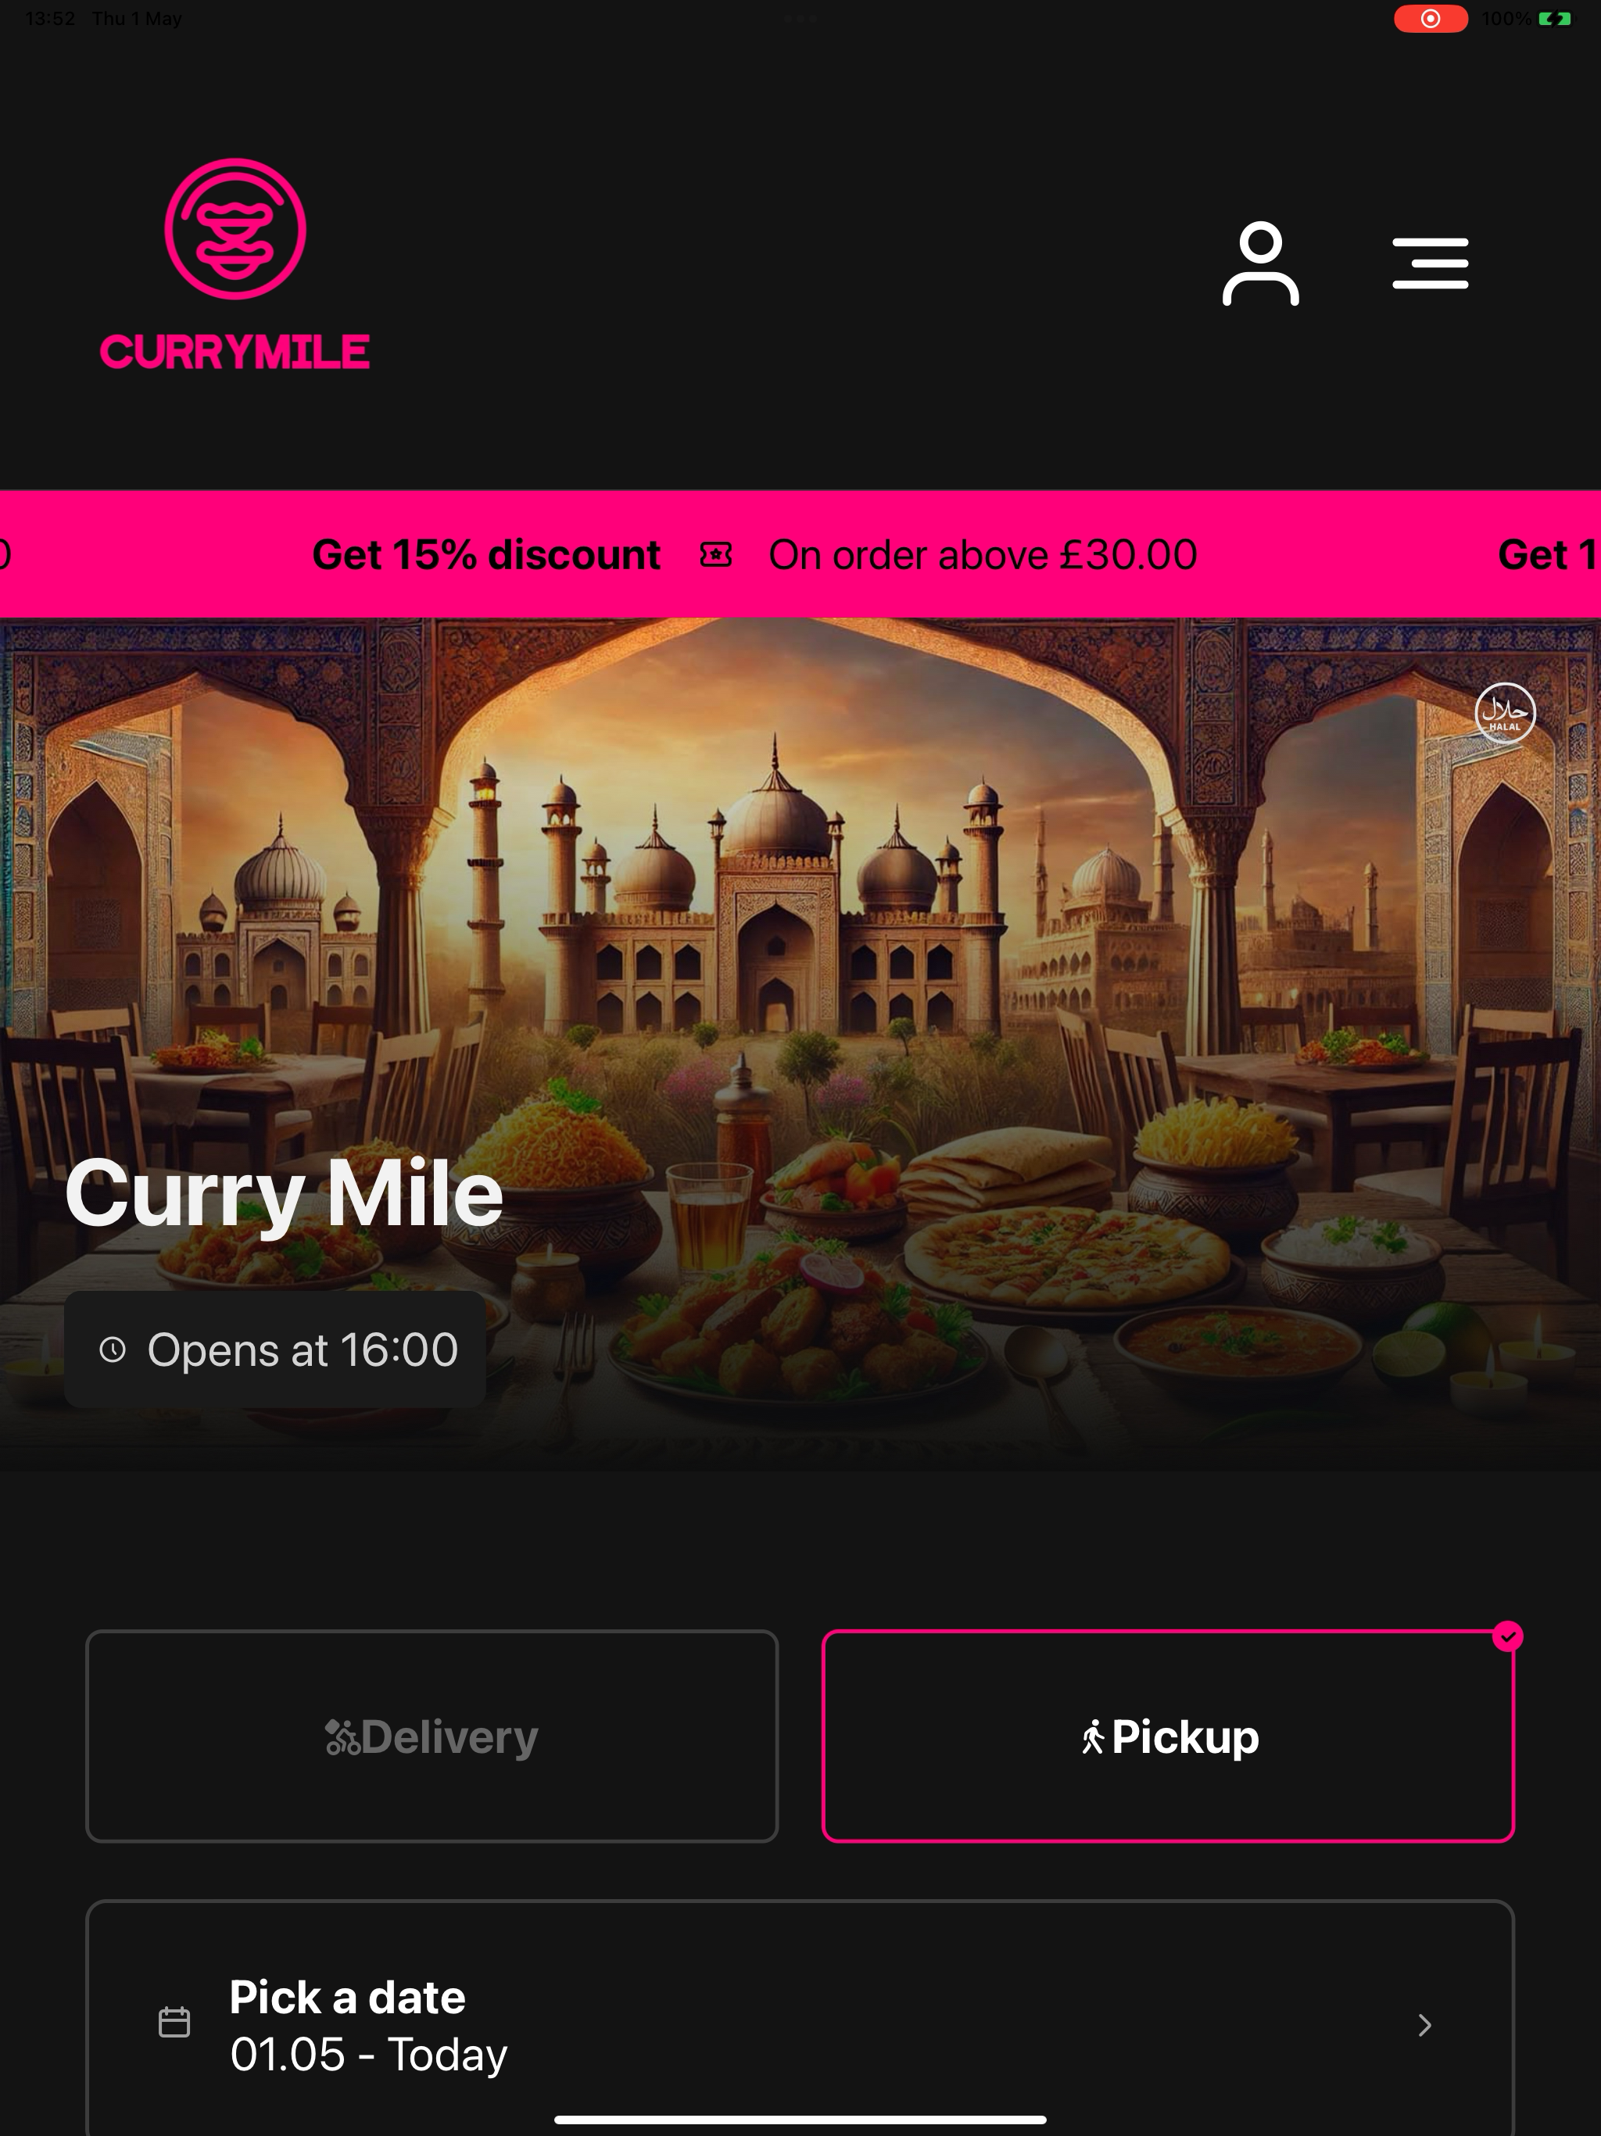Open the hamburger menu
This screenshot has height=2136, width=1601.
(x=1430, y=263)
